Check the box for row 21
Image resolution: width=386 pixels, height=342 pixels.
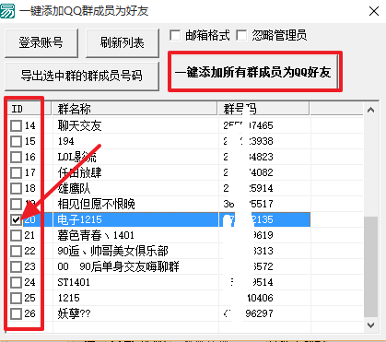pos(16,235)
